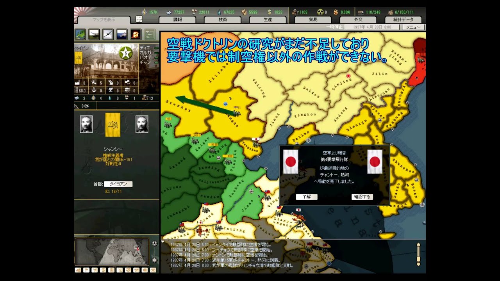Zoom out on the minimap
The height and width of the screenshot is (281, 500).
coord(154,260)
